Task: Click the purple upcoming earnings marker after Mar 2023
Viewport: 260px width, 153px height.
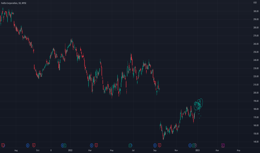Action: [x=223, y=145]
